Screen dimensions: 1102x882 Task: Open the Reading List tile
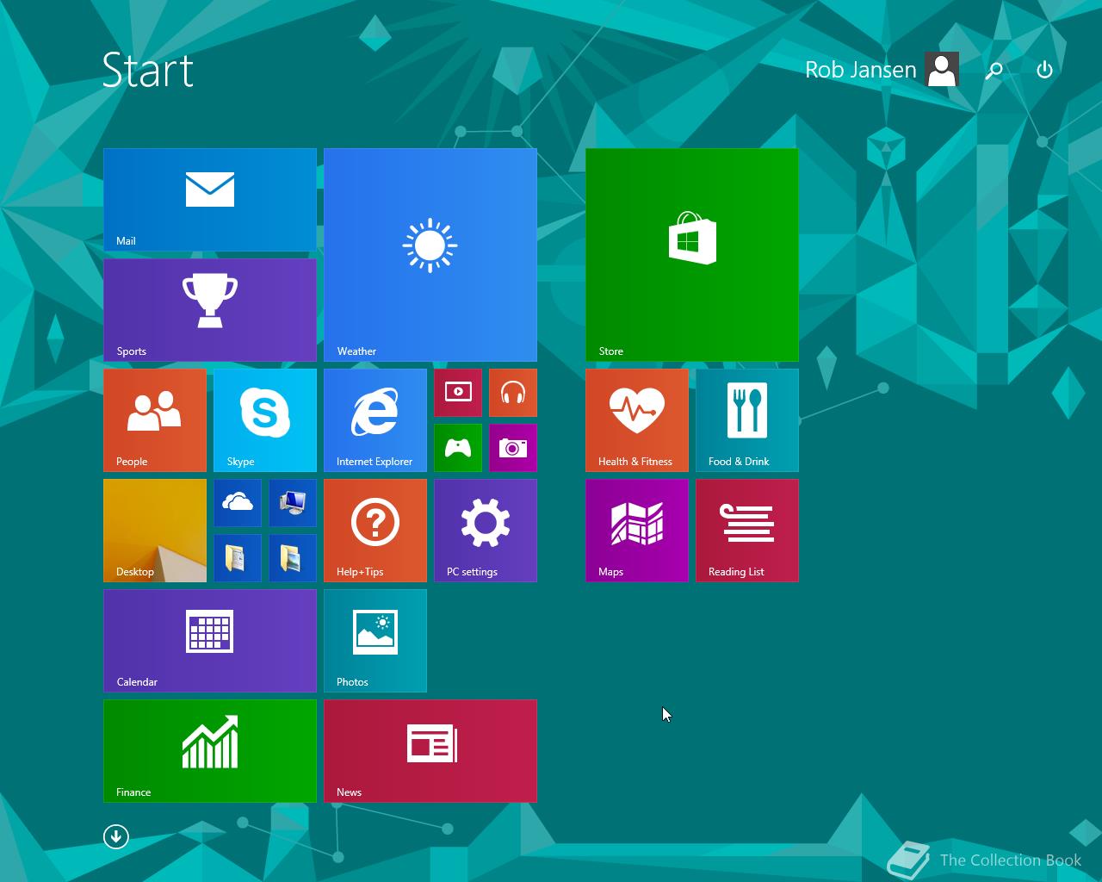click(x=747, y=531)
